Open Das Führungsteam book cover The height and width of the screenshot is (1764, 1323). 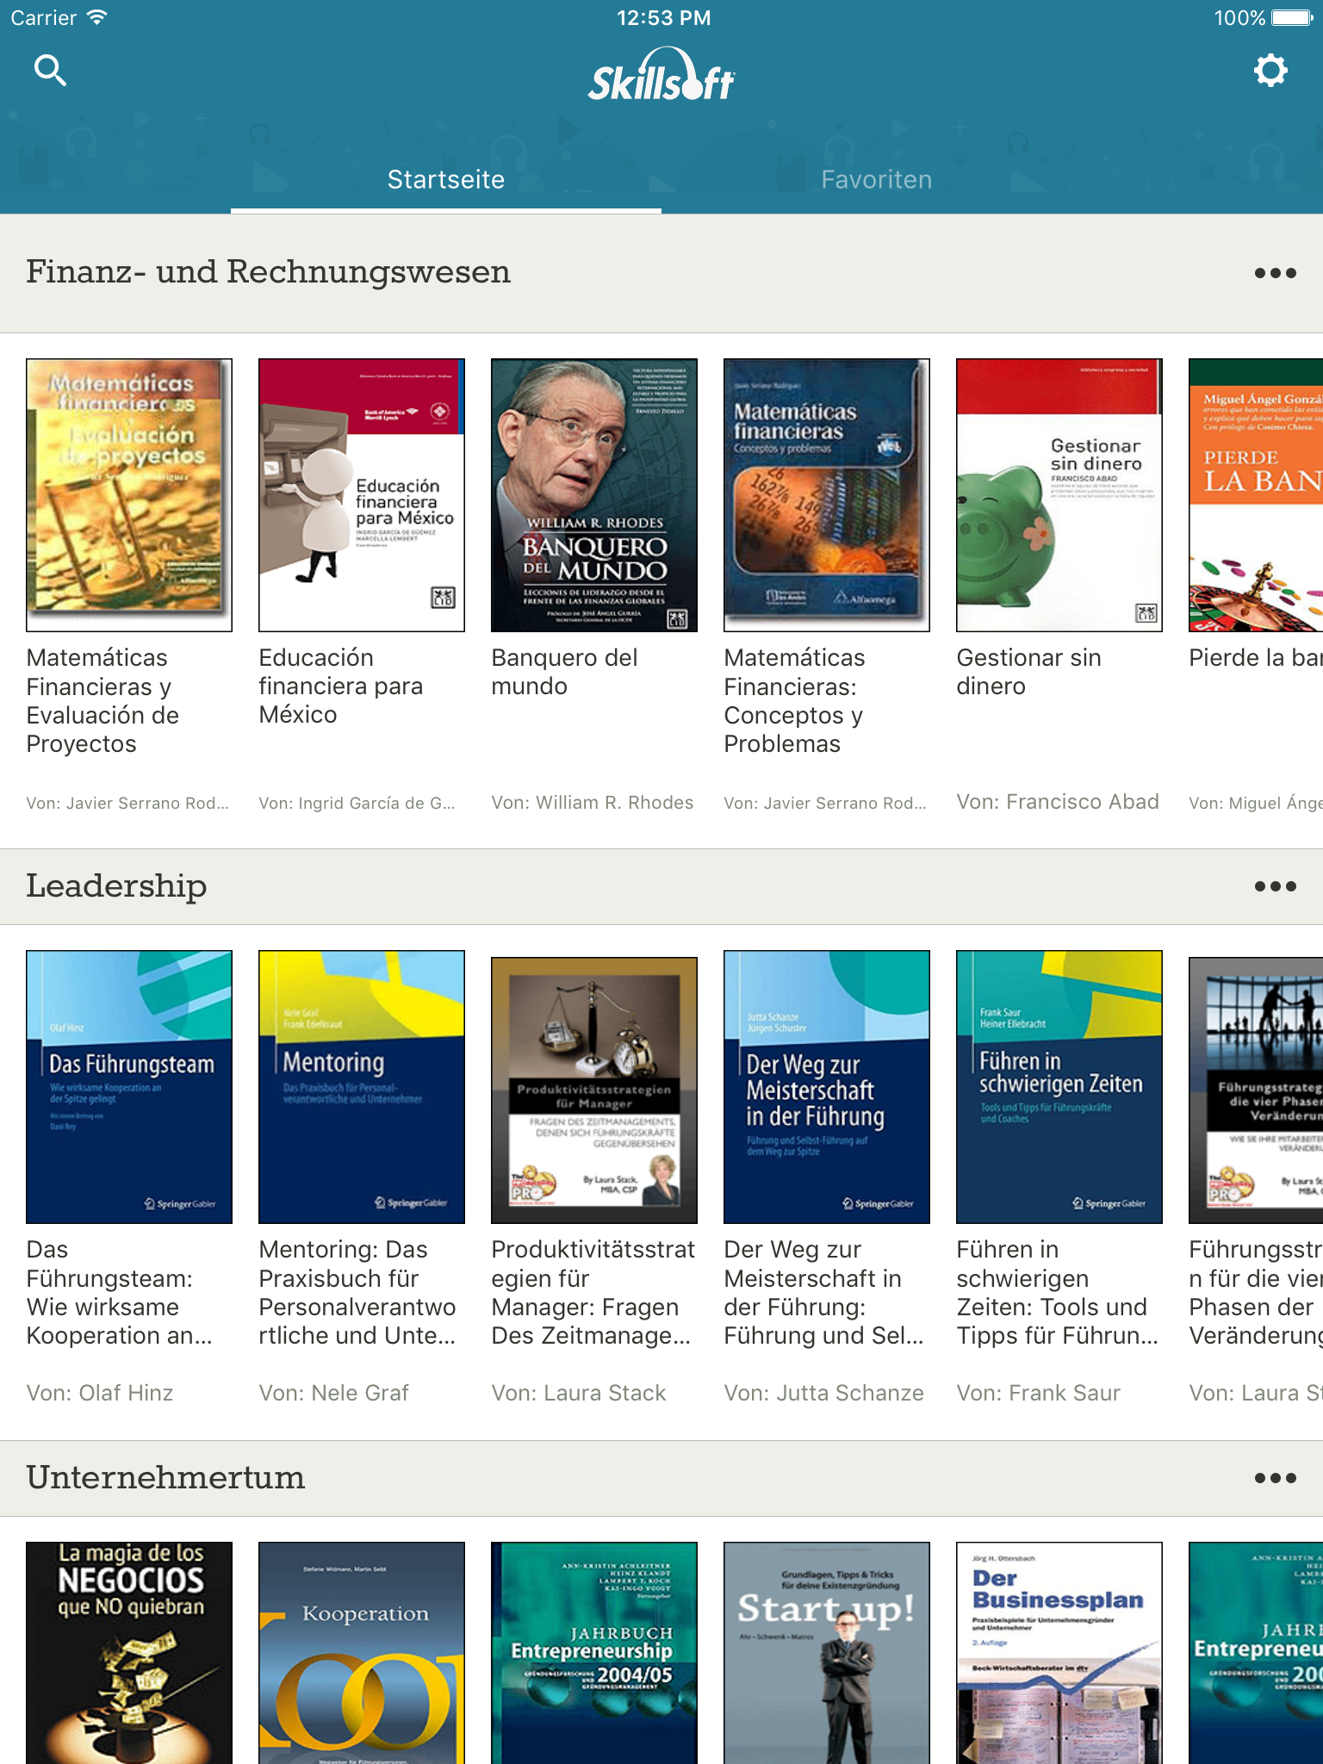tap(129, 1087)
